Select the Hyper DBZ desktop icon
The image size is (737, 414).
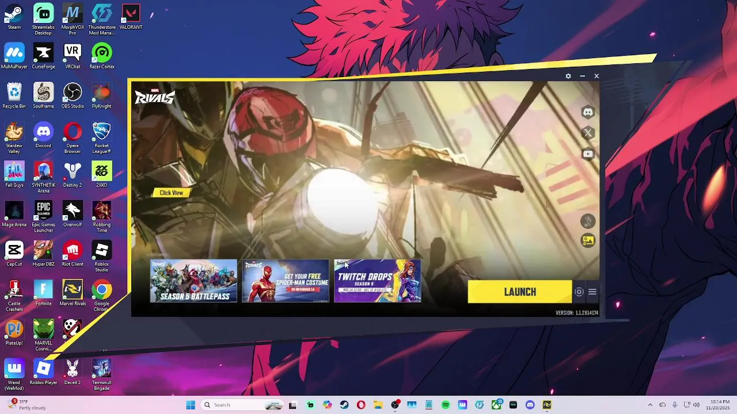43,254
